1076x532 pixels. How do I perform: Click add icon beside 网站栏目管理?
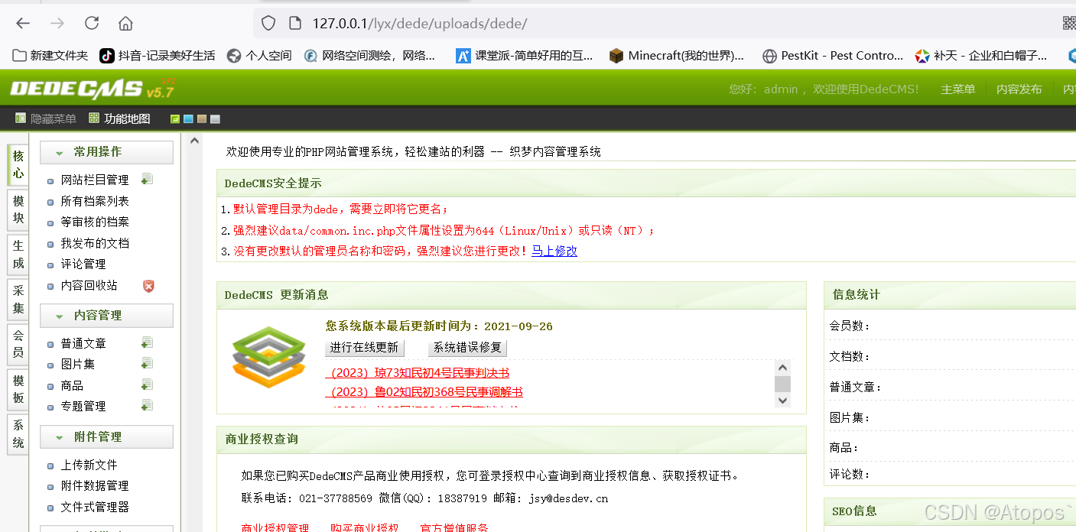pos(148,180)
